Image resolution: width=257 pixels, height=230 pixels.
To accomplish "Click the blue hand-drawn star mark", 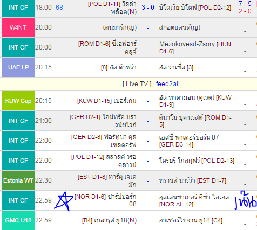I will [x=64, y=201].
